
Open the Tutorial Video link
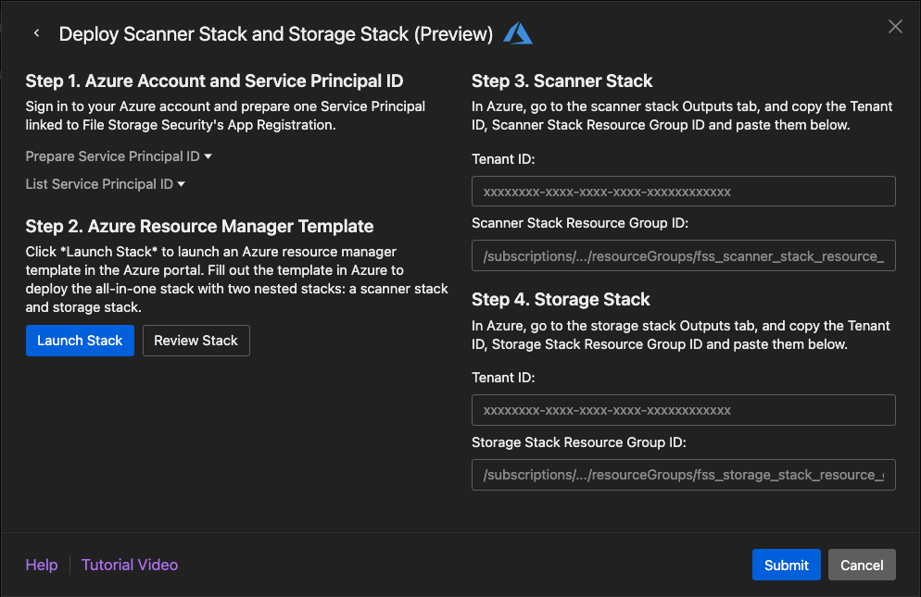click(x=130, y=565)
